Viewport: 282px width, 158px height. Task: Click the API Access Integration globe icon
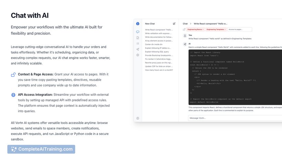point(13,95)
